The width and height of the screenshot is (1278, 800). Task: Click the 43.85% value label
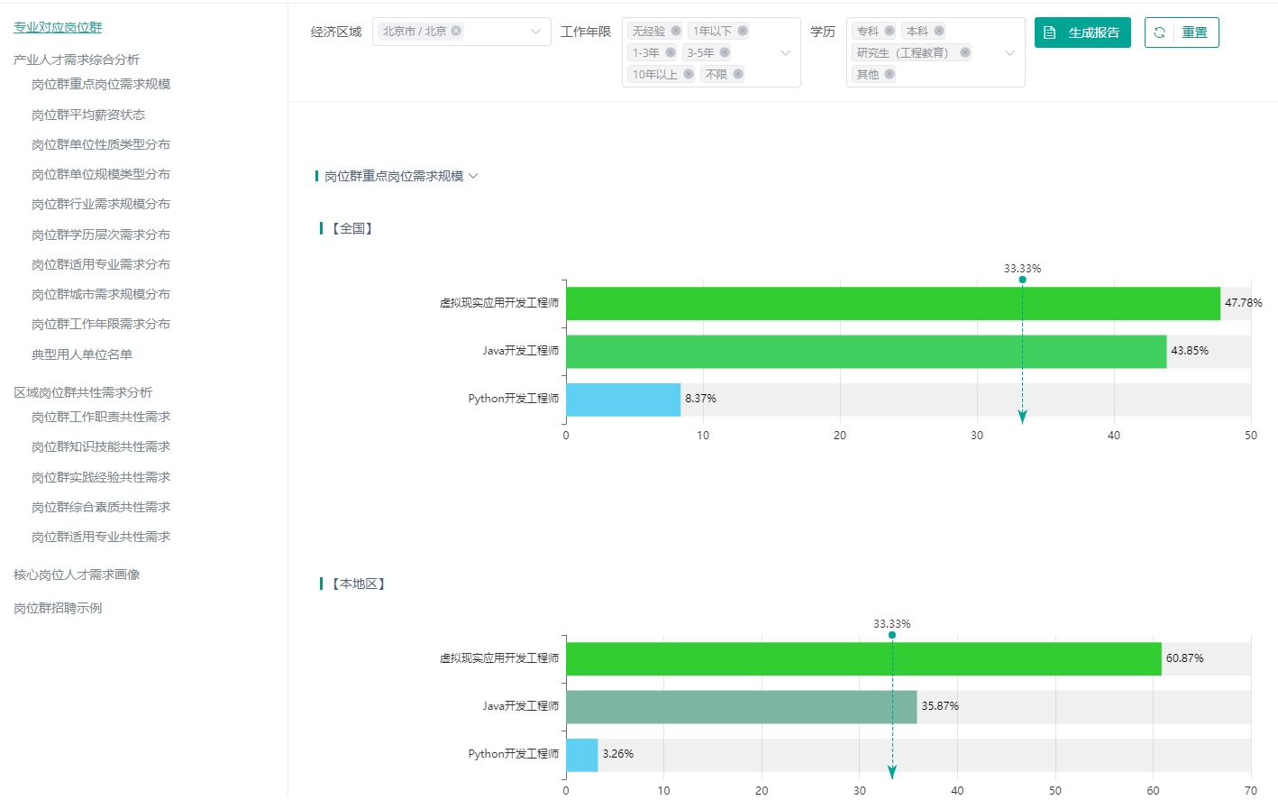point(1190,351)
